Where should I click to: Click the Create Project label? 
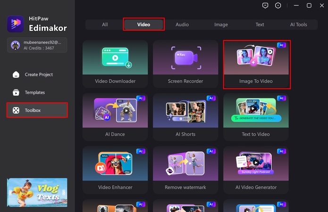click(x=39, y=74)
